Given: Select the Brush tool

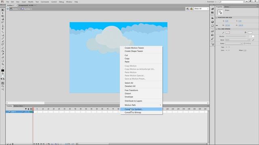Looking at the screenshot, I should (x=3, y=41).
